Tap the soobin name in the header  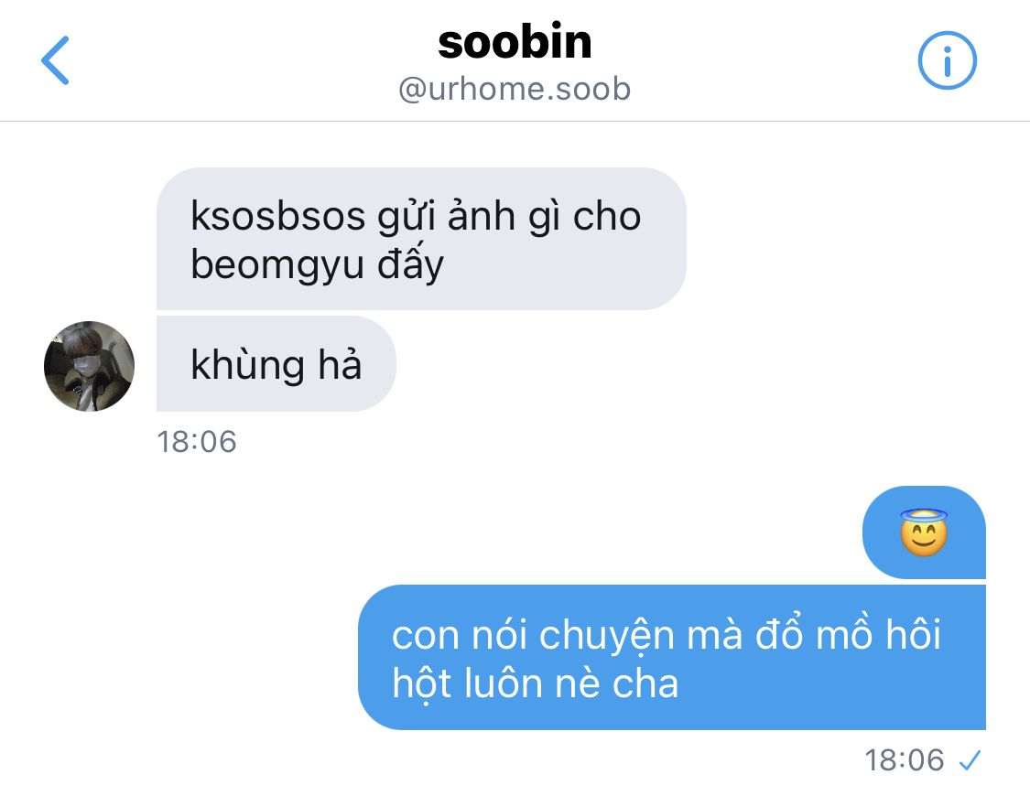515,42
